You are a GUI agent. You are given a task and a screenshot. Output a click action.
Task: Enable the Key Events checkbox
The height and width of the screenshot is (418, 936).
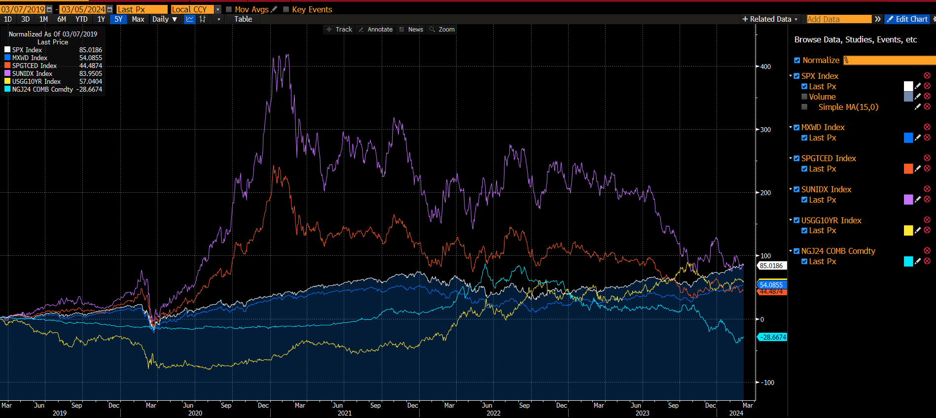tap(286, 9)
